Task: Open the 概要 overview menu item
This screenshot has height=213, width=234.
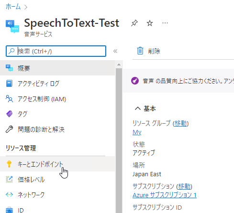Action: tap(57, 68)
